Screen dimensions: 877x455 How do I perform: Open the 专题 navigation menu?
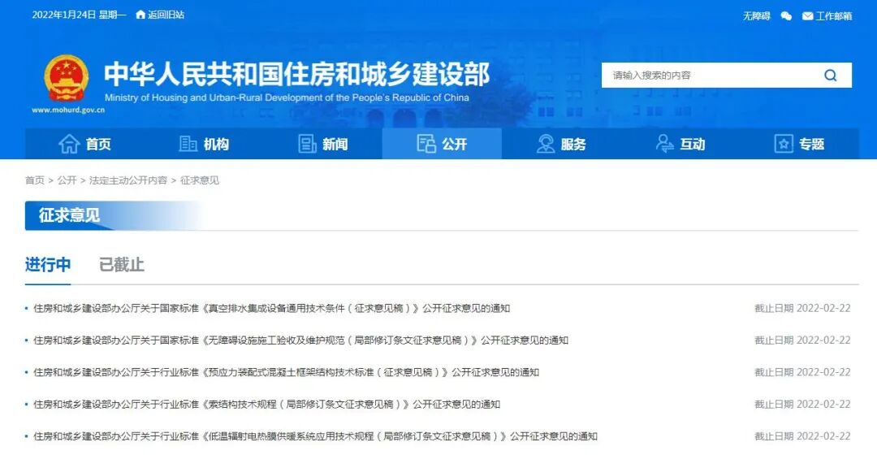pyautogui.click(x=799, y=144)
